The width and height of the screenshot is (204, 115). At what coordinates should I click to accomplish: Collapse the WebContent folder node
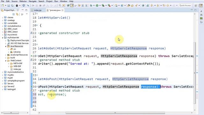[6, 61]
